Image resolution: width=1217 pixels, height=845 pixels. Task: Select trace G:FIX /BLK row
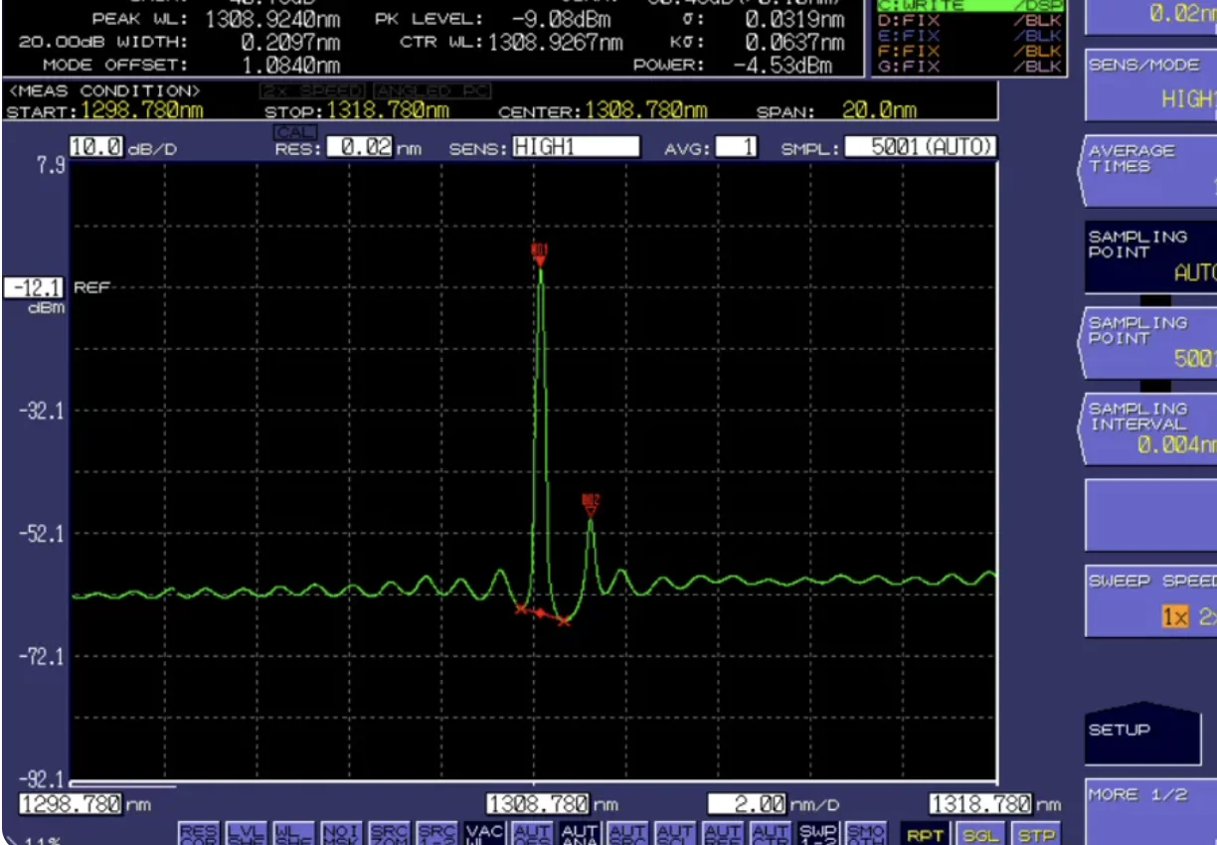[969, 66]
